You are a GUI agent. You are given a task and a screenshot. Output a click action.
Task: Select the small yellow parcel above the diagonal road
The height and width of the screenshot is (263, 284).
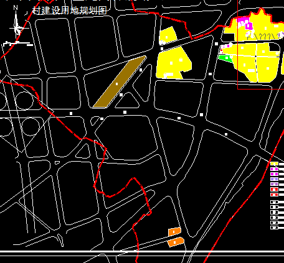pyautogui.click(x=168, y=35)
